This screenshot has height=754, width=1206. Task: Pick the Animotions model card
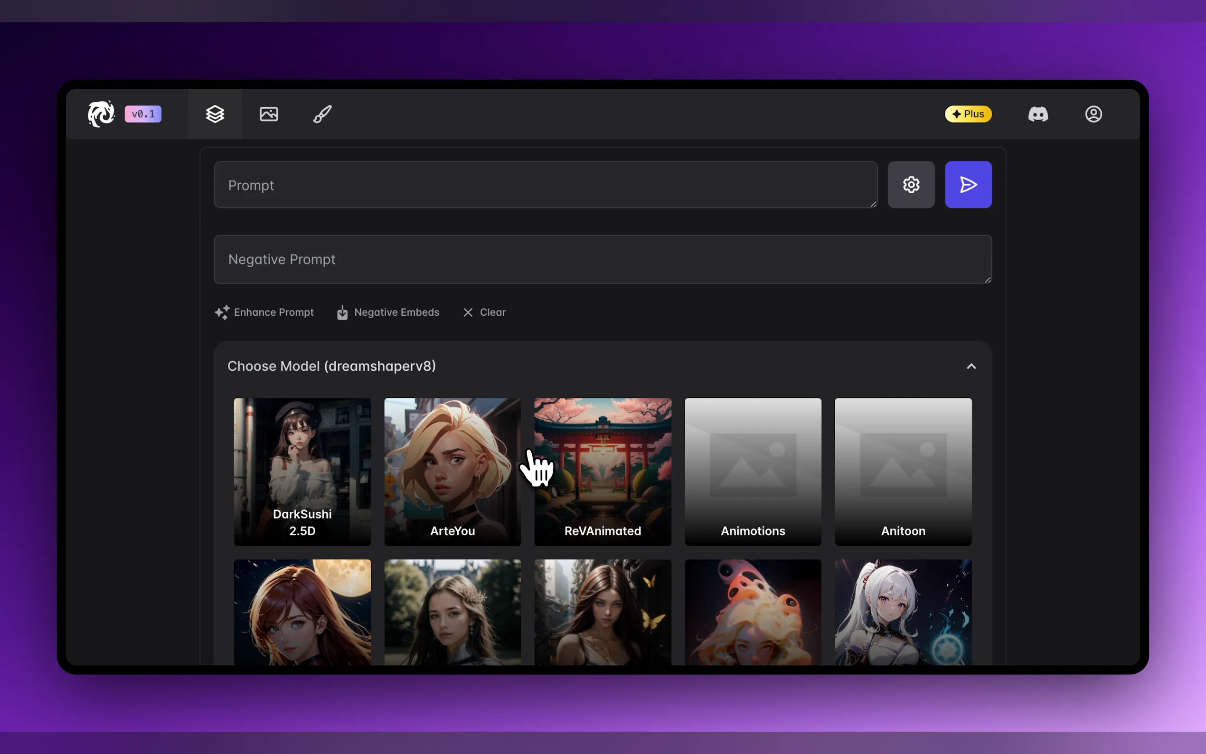(753, 471)
